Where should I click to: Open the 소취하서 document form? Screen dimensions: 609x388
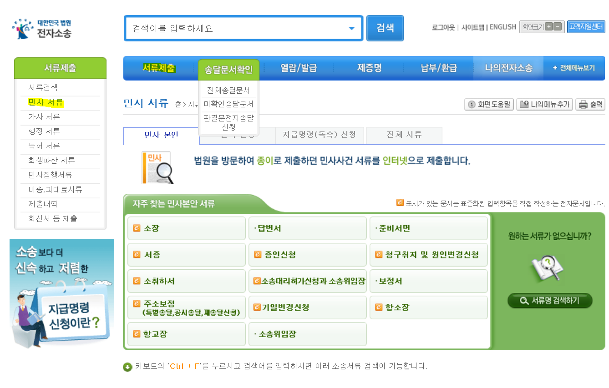[x=187, y=281]
